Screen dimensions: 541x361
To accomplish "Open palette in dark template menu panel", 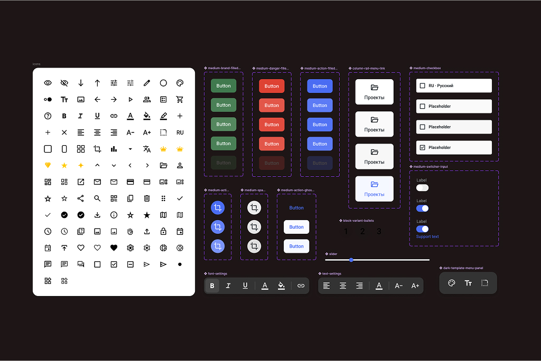I will [452, 283].
